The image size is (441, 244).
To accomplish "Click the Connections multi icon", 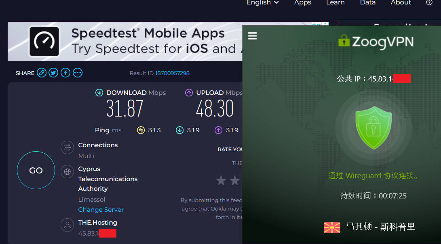I will (x=67, y=147).
